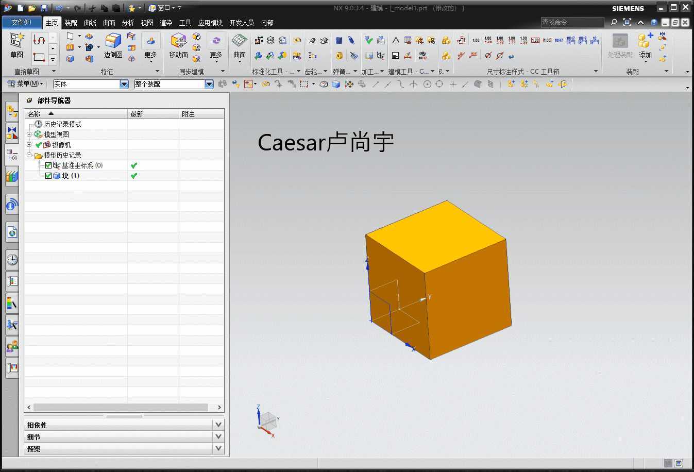Click the orange cube's top face

(436, 236)
